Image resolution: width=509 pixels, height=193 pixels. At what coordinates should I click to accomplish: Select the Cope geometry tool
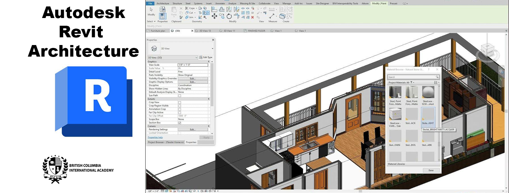[x=191, y=8]
